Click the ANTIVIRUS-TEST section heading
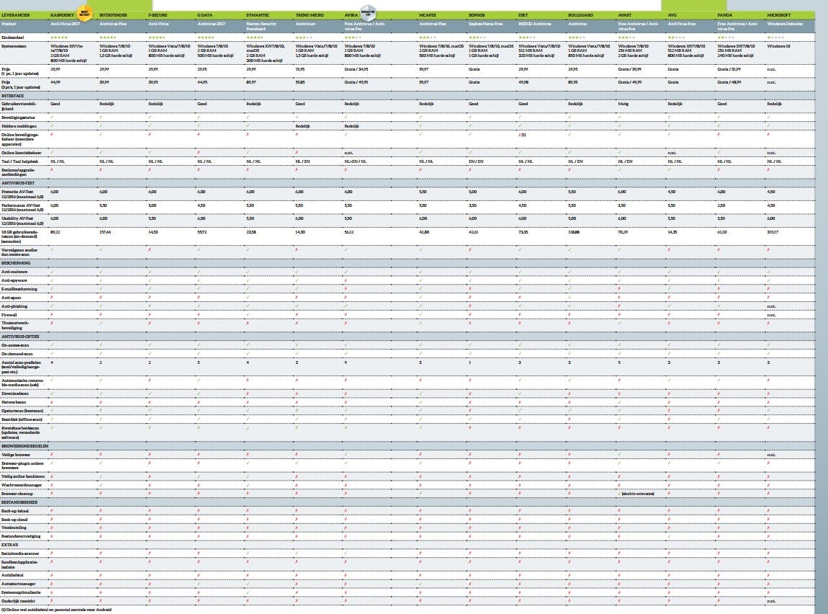The width and height of the screenshot is (828, 614). click(x=17, y=183)
